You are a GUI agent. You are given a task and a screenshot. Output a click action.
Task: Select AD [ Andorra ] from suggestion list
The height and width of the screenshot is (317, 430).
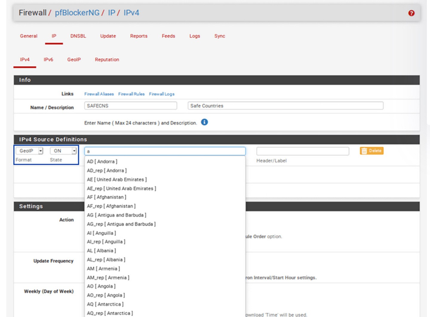(102, 162)
